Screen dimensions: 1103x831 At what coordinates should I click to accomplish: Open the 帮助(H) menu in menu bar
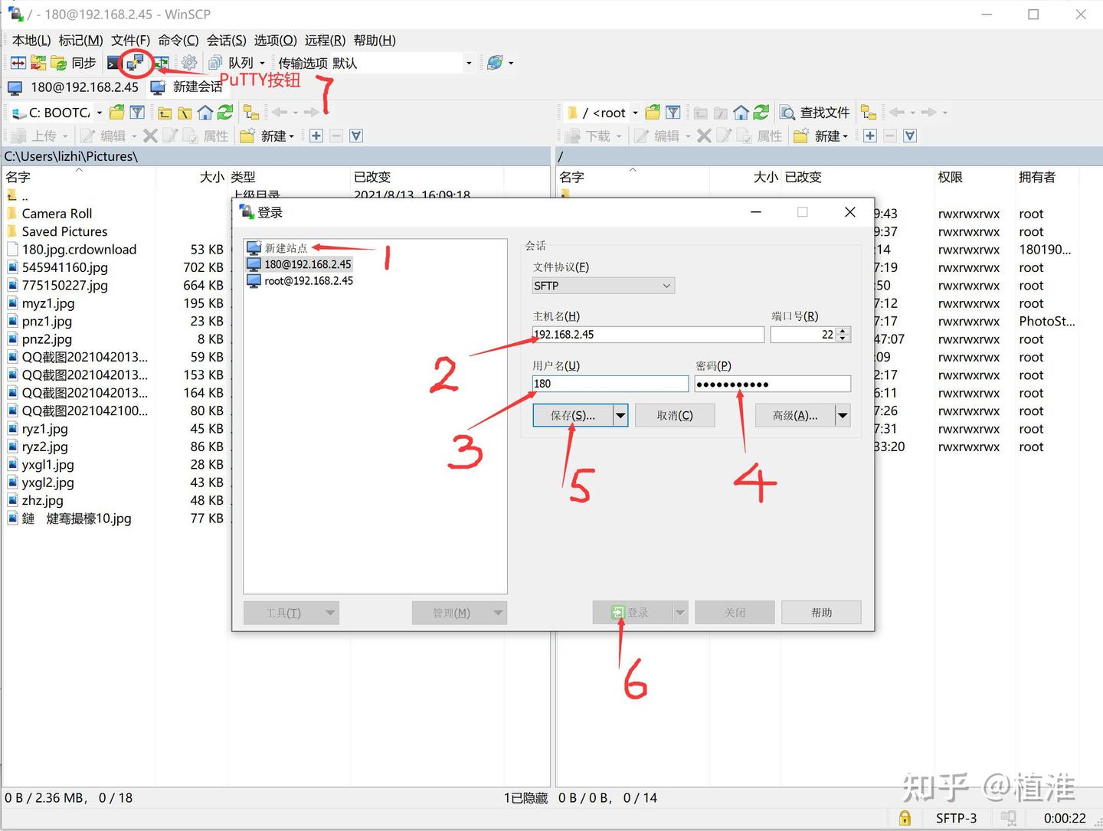point(375,40)
